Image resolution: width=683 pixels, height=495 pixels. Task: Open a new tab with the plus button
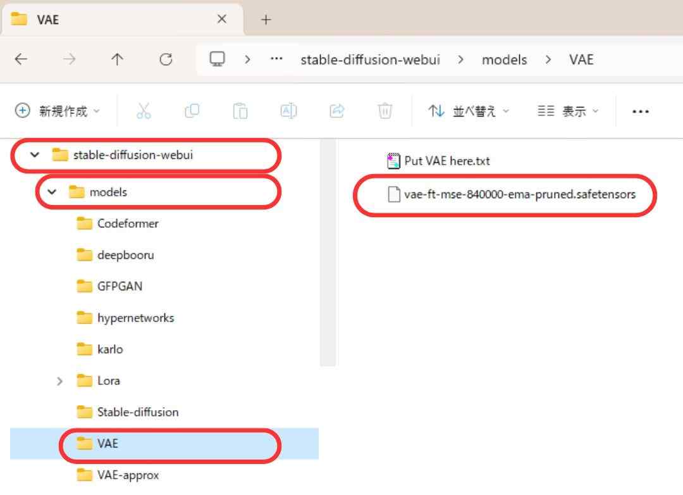click(266, 19)
